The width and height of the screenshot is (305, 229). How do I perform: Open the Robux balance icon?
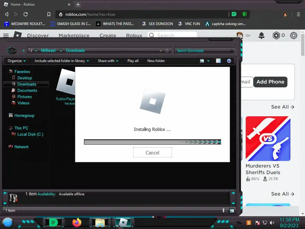coord(276,35)
